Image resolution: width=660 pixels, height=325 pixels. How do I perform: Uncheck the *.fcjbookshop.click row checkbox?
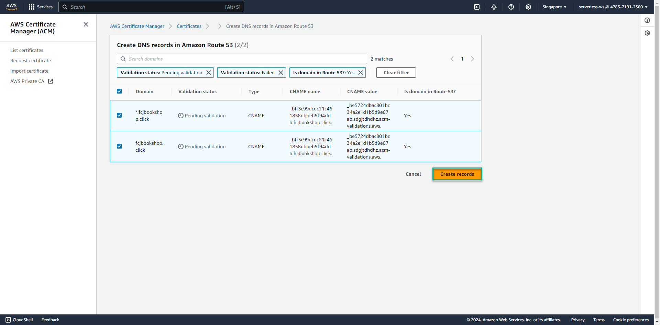119,115
